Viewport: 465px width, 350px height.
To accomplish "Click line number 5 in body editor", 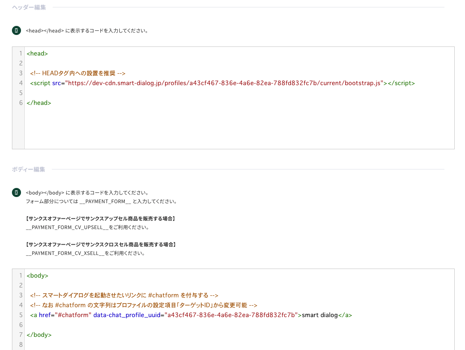I will [x=21, y=315].
